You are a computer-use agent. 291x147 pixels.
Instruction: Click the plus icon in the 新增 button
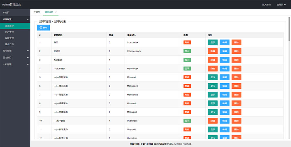pyautogui.click(x=41, y=28)
